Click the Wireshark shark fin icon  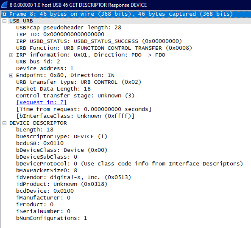point(4,5)
